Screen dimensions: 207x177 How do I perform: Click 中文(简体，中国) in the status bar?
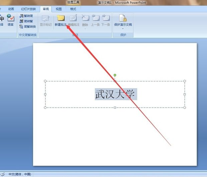[20, 174]
